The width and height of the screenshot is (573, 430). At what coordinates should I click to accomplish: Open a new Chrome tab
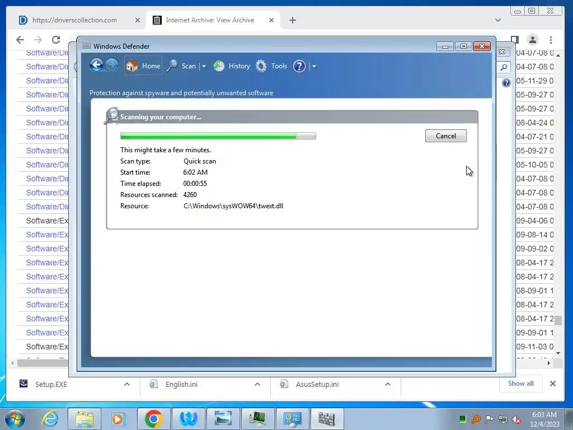[x=292, y=20]
